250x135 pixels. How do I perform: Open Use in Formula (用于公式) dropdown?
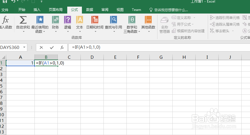182,24
